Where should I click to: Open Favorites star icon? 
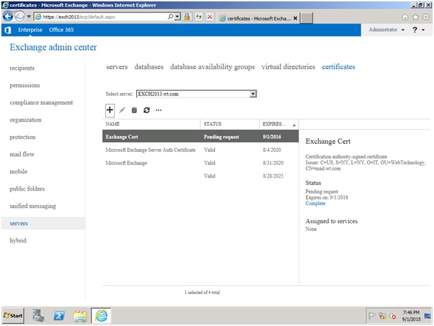pyautogui.click(x=415, y=17)
